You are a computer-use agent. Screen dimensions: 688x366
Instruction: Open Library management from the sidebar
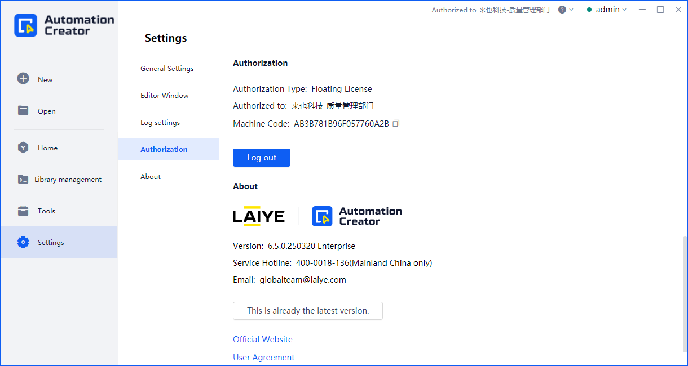(x=59, y=179)
